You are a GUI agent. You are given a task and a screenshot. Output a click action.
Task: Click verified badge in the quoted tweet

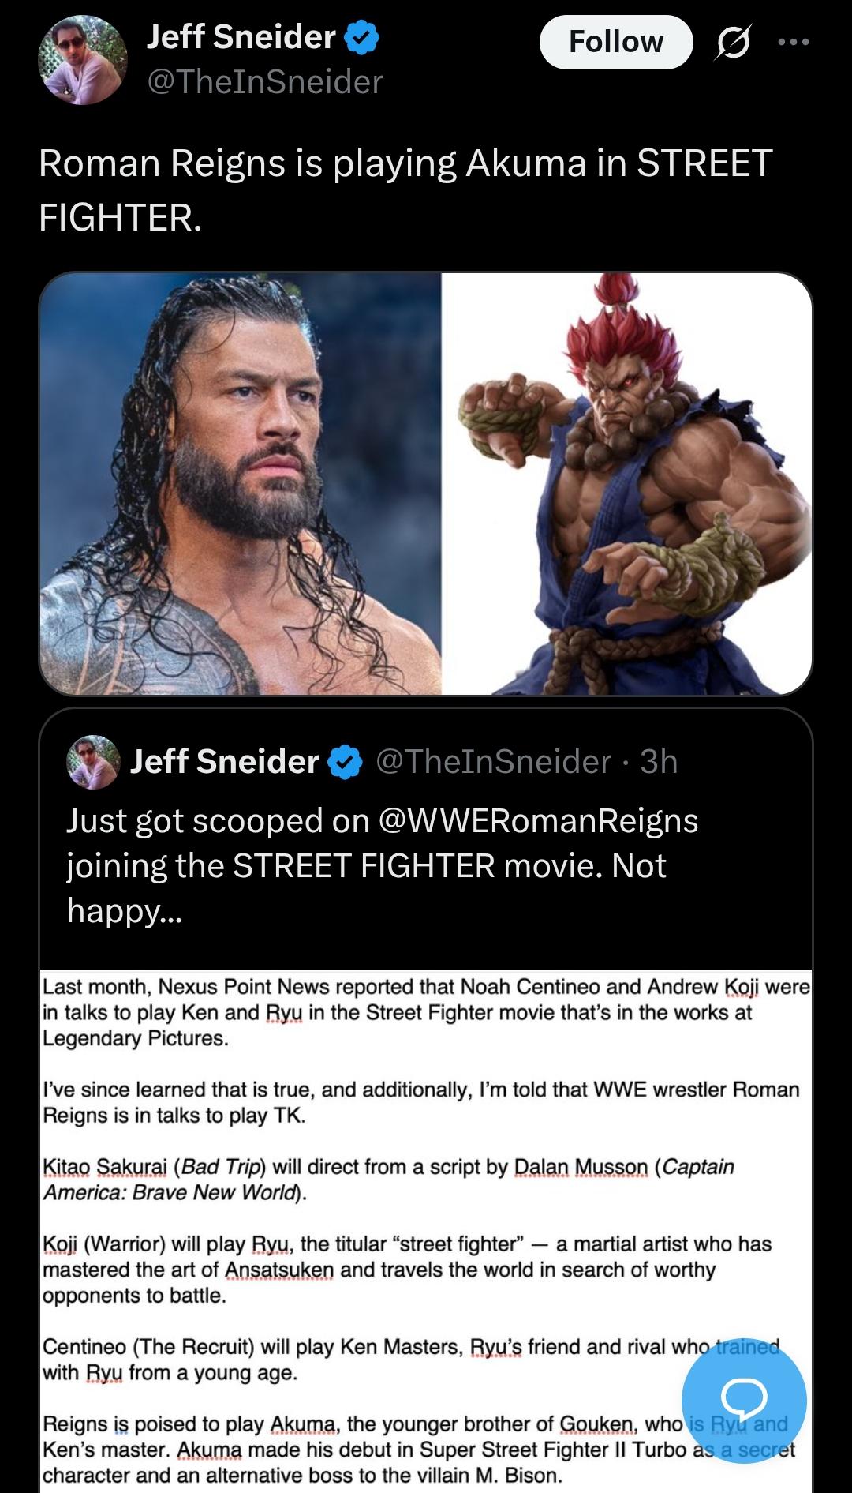coord(345,762)
